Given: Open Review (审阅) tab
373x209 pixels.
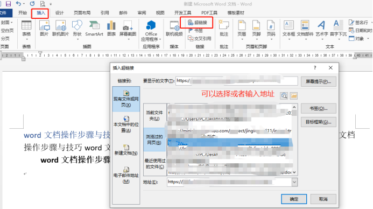Looking at the screenshot, I should coord(142,13).
